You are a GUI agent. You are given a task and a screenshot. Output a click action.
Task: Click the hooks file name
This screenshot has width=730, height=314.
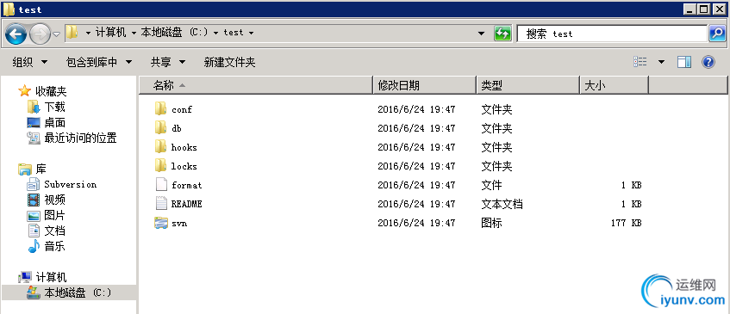[184, 147]
